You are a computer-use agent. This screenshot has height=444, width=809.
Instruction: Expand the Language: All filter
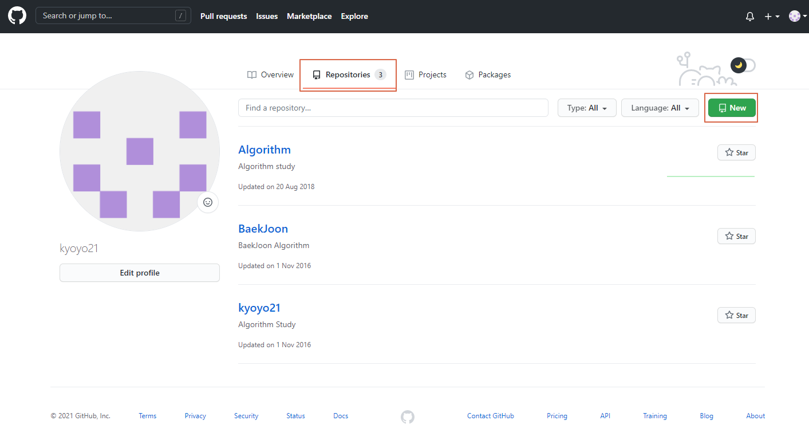(660, 108)
